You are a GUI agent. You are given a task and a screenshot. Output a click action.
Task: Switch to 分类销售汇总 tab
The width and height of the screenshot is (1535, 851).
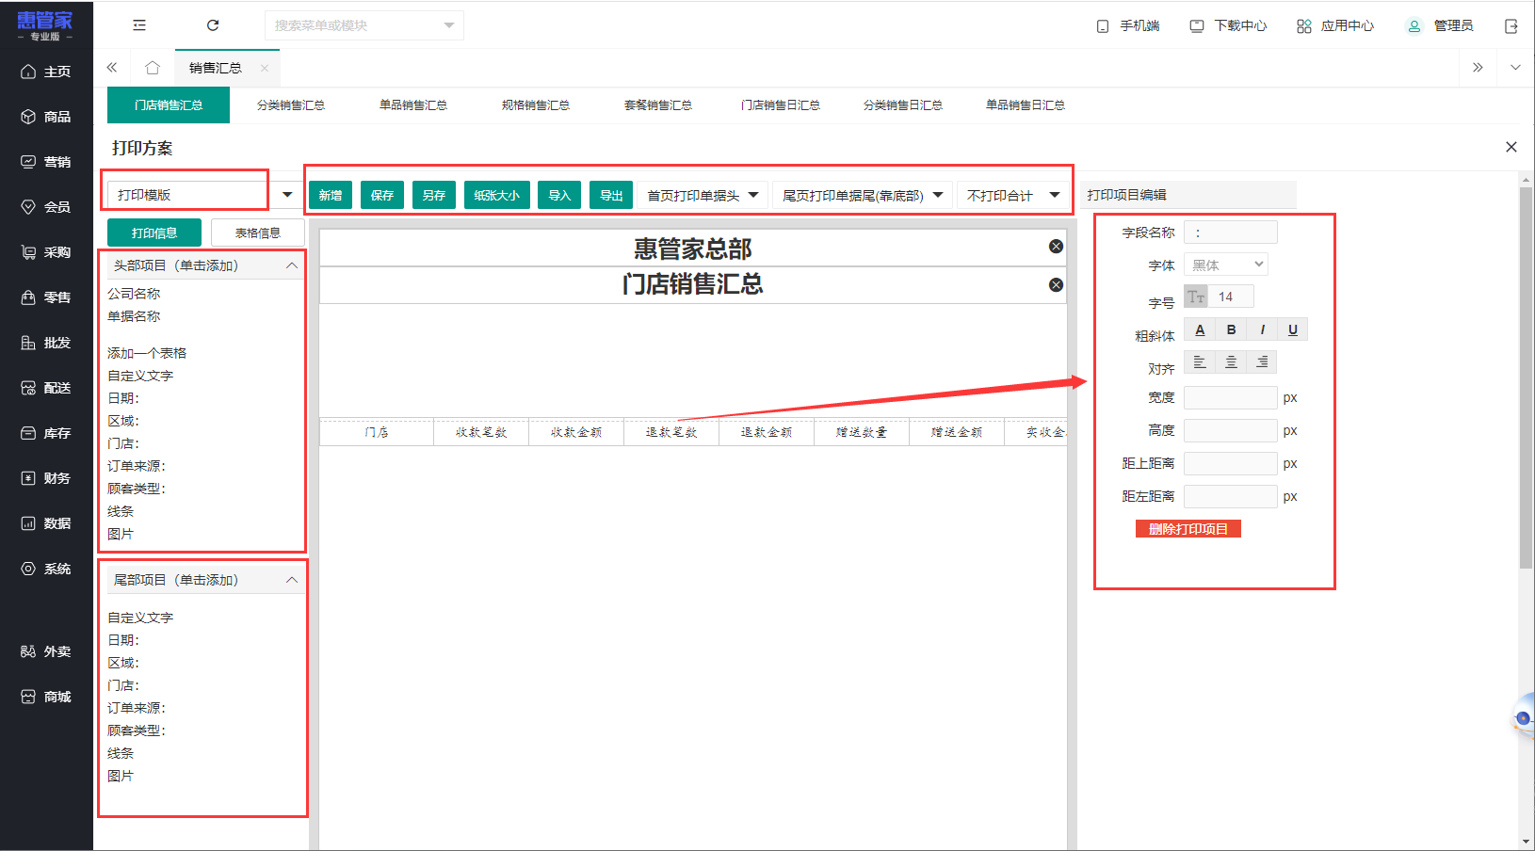[291, 105]
